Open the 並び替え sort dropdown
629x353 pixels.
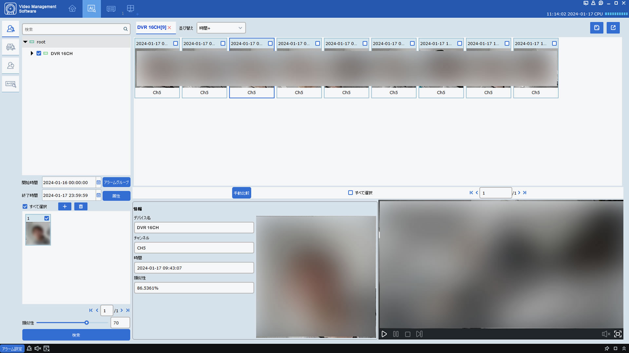[221, 28]
